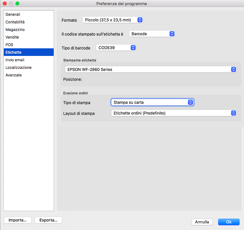Viewport: 244px width, 230px height.
Task: Click the Importa... button
Action: (x=18, y=220)
